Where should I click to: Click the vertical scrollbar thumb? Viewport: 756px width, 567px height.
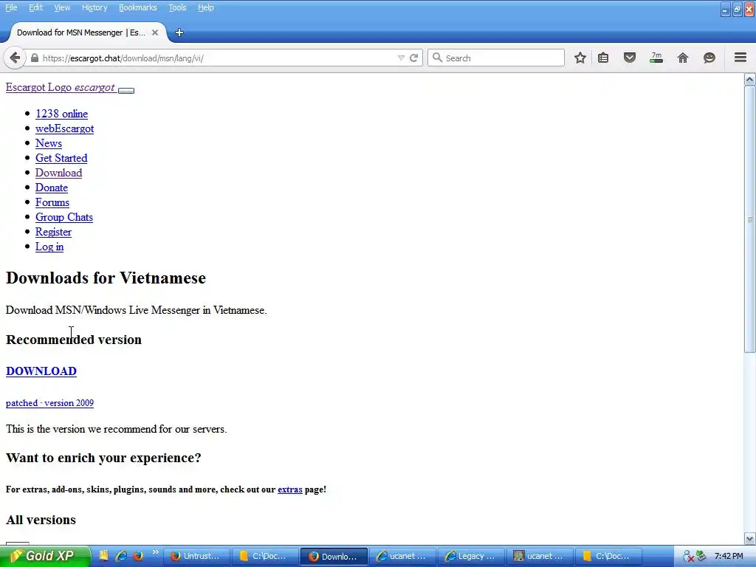pos(750,219)
